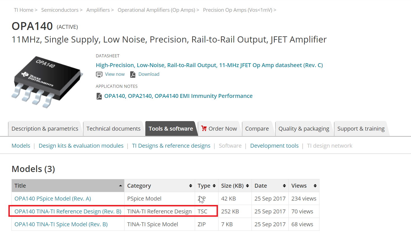Click the shopping cart icon on Order Now
Viewport: 411px width, 238px height.
click(x=204, y=128)
